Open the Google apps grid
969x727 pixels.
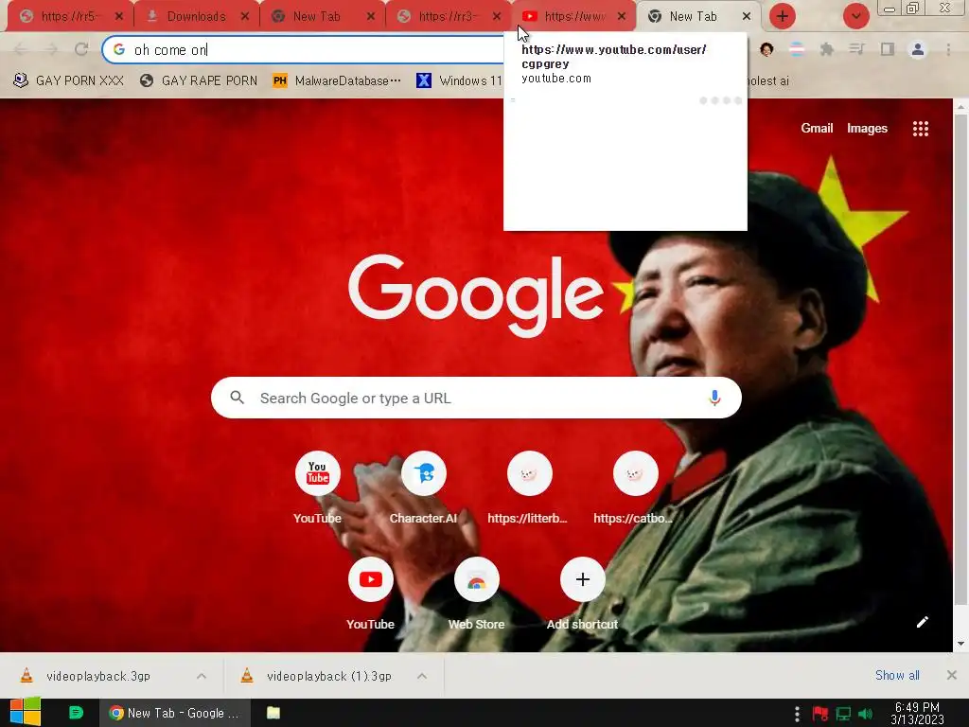pos(920,129)
